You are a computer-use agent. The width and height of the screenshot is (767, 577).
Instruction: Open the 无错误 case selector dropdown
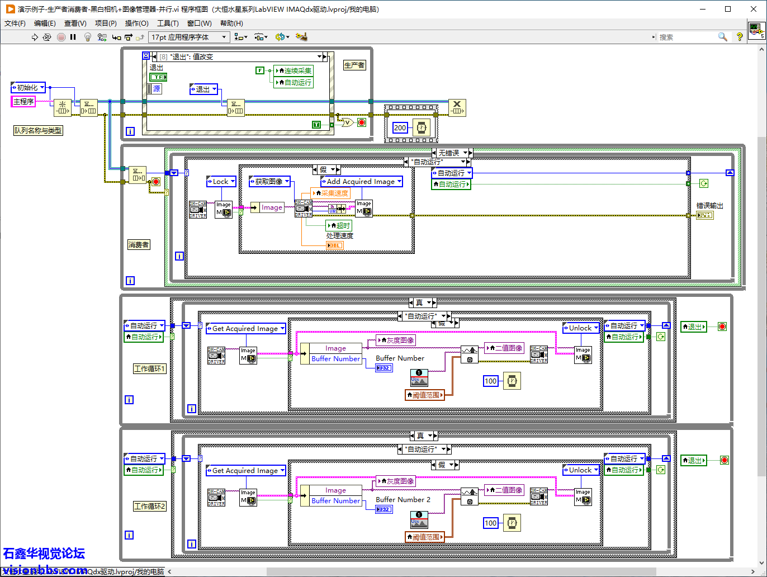pyautogui.click(x=465, y=153)
